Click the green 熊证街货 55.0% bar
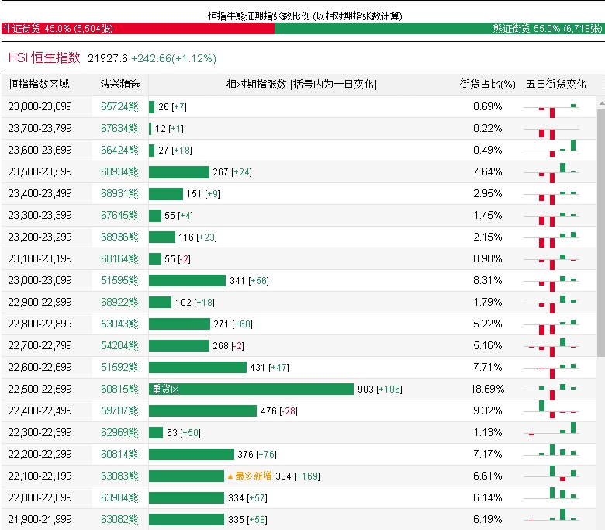 pyautogui.click(x=439, y=28)
